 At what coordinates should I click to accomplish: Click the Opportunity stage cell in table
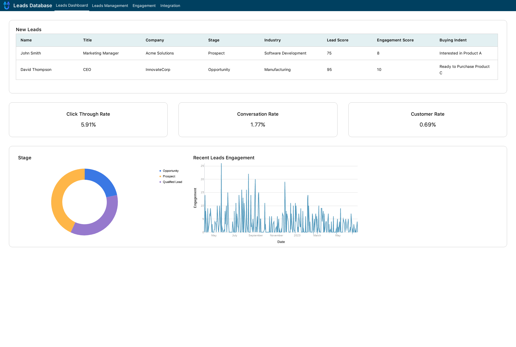pos(219,70)
